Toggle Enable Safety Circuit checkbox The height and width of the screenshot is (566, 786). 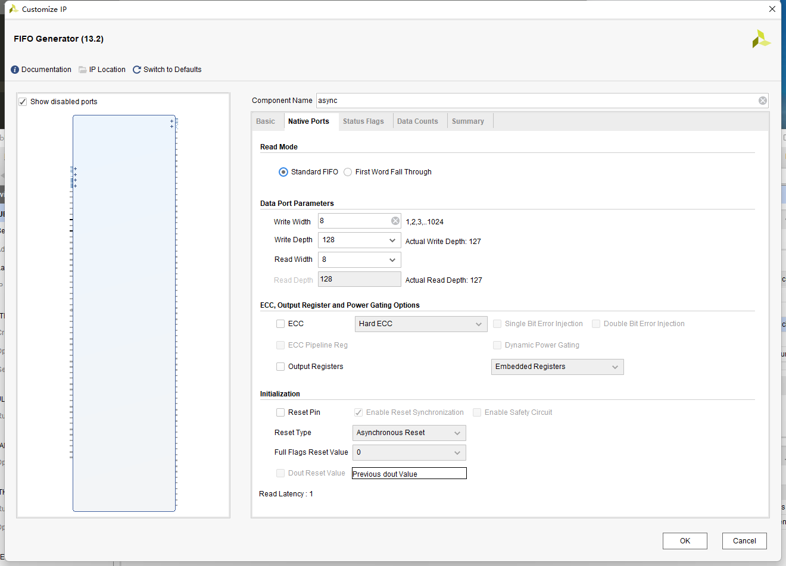point(477,412)
